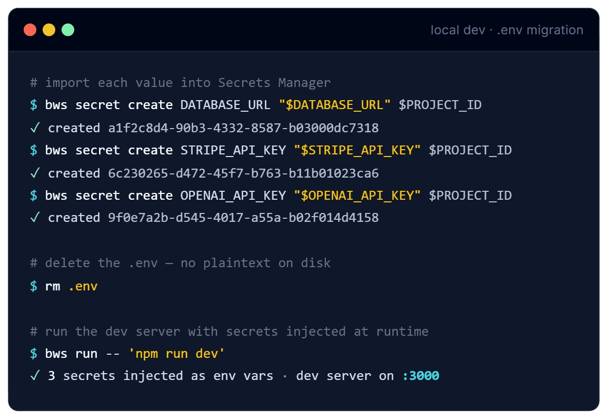Select UUID 6c230265-d472-45f7-b763-b11b01023ca6

click(243, 173)
